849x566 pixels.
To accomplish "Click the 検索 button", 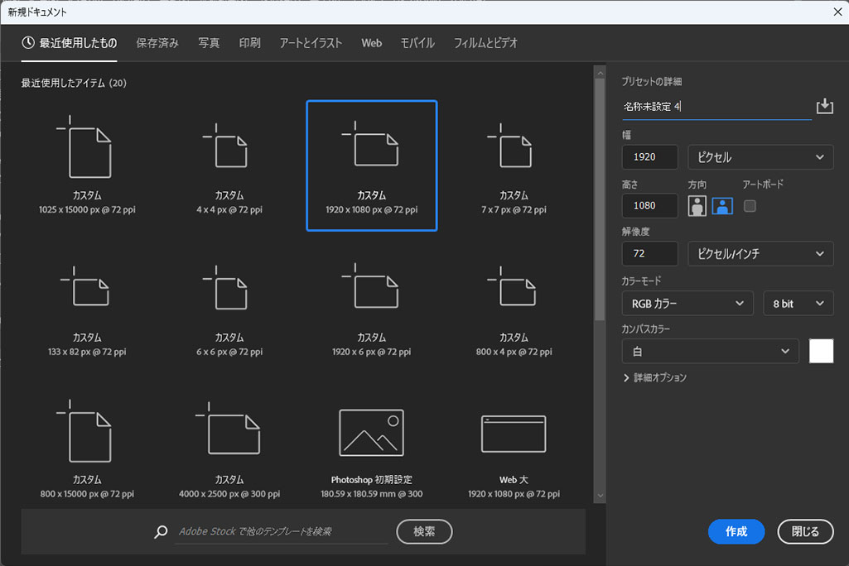I will [x=424, y=531].
